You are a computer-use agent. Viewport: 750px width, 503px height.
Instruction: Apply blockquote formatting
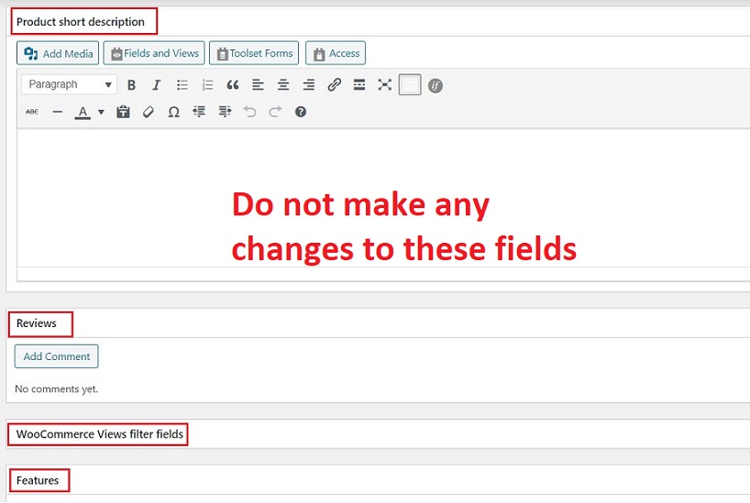point(233,85)
